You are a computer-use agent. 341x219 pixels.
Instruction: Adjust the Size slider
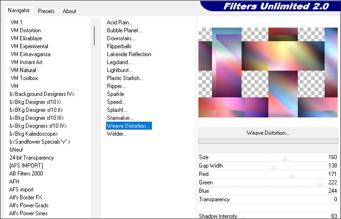286,158
